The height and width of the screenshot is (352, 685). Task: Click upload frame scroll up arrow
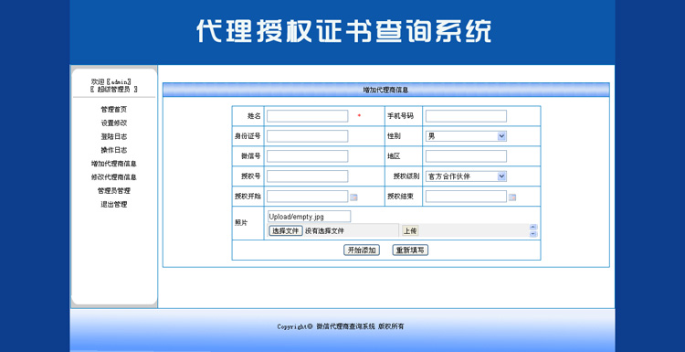(x=533, y=227)
